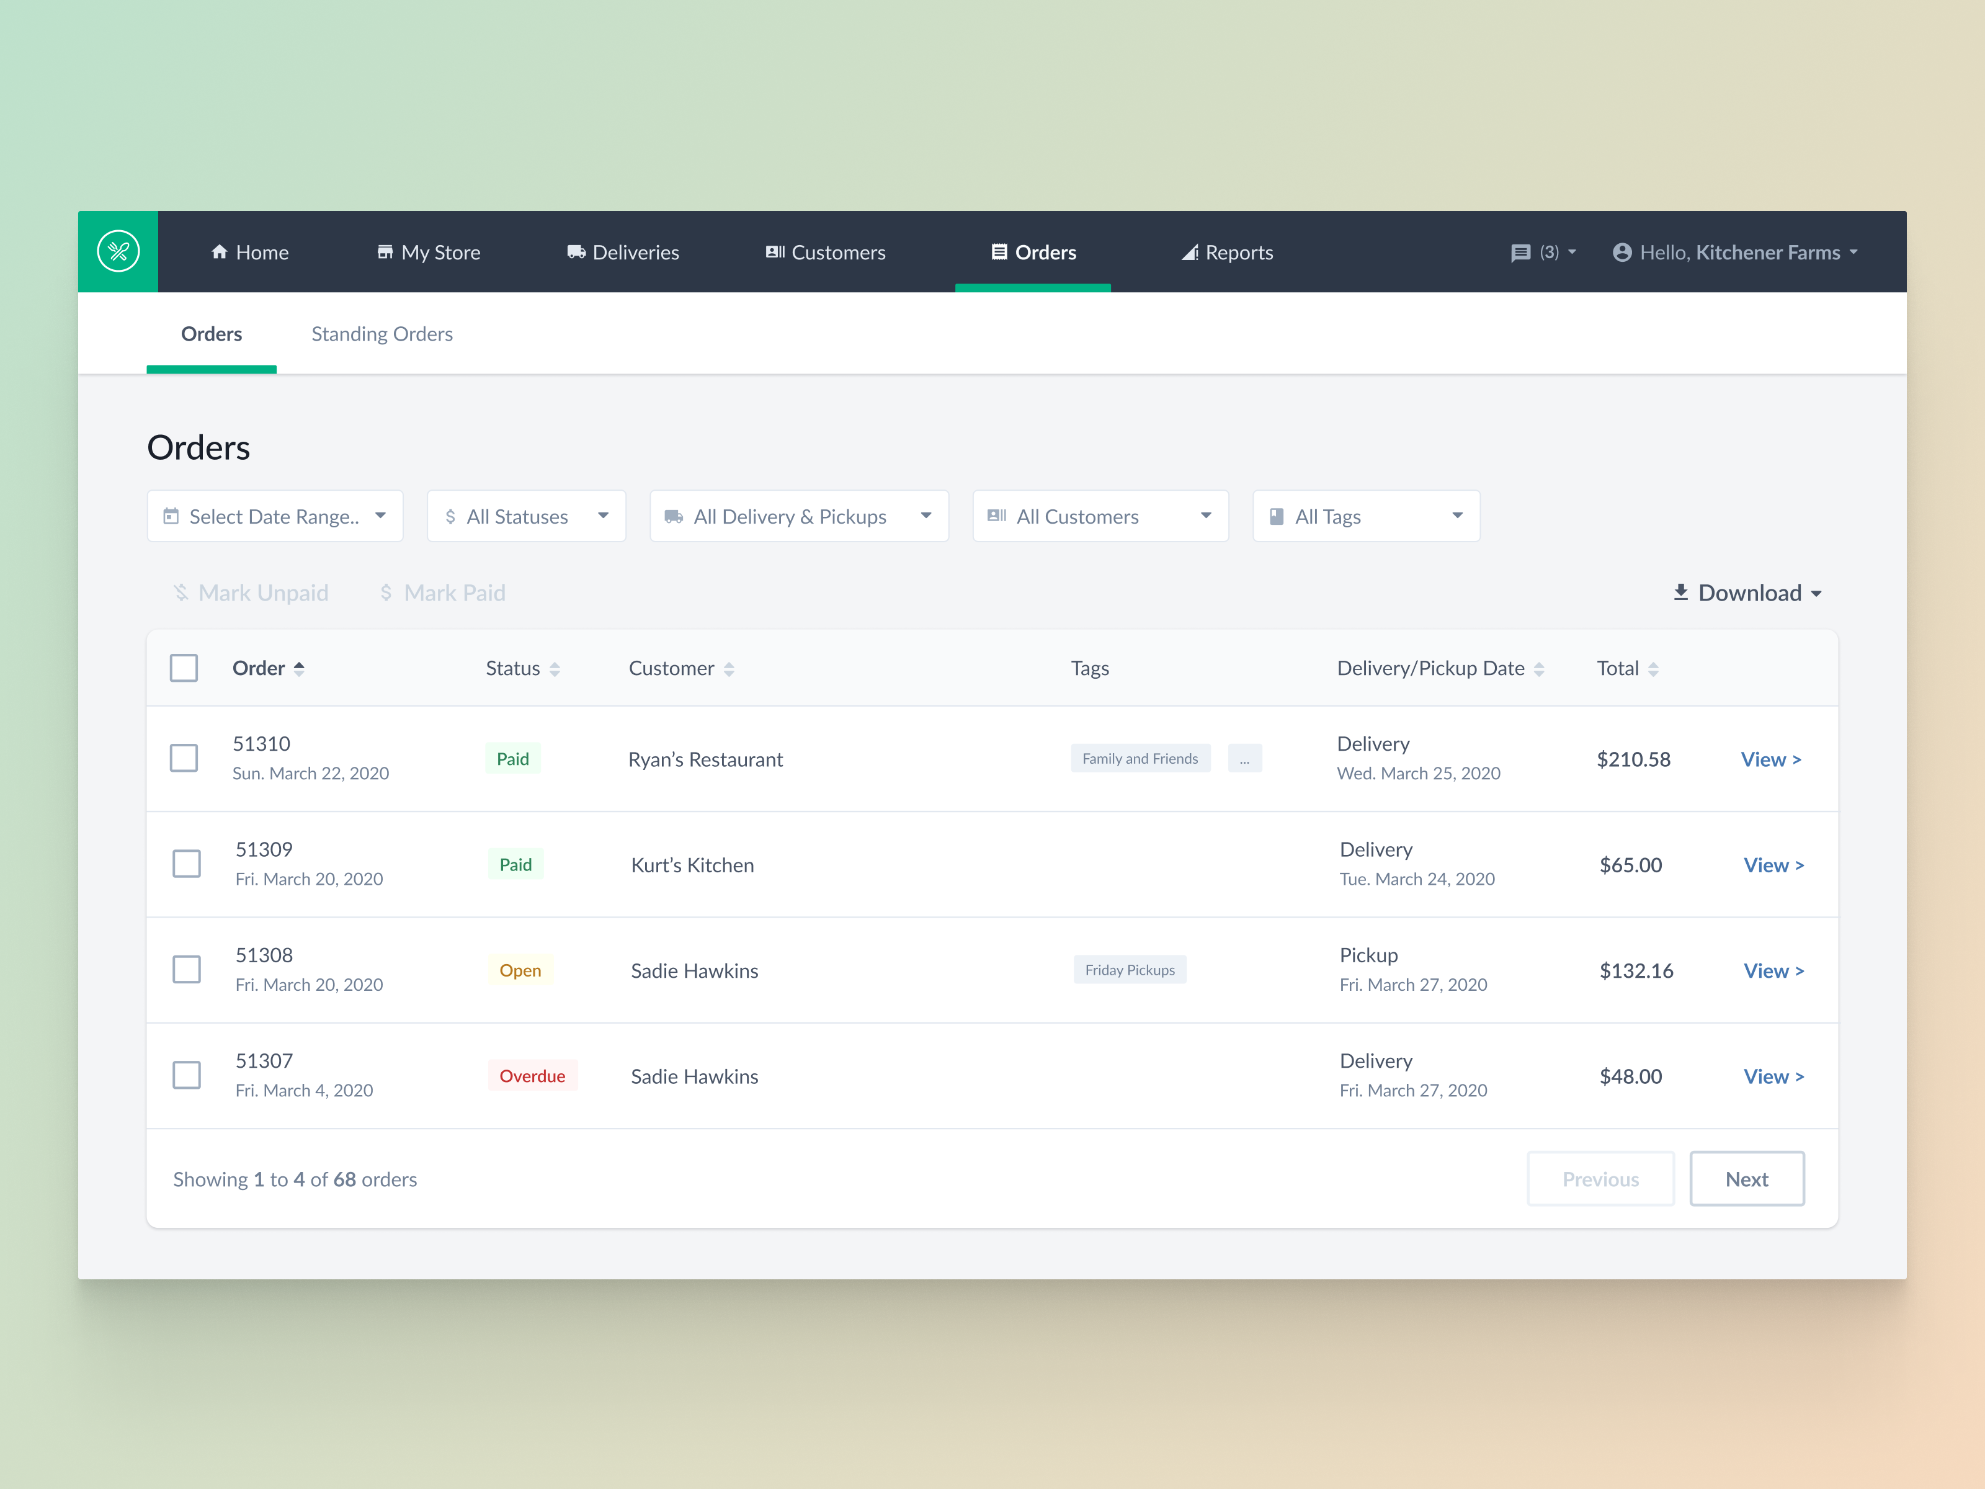Image resolution: width=1985 pixels, height=1489 pixels.
Task: Click the green fork-and-knife logo icon
Action: point(118,251)
